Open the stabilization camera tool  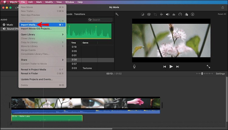(x=161, y=14)
